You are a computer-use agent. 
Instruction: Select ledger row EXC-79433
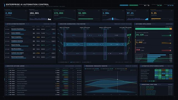pyautogui.click(x=44, y=84)
